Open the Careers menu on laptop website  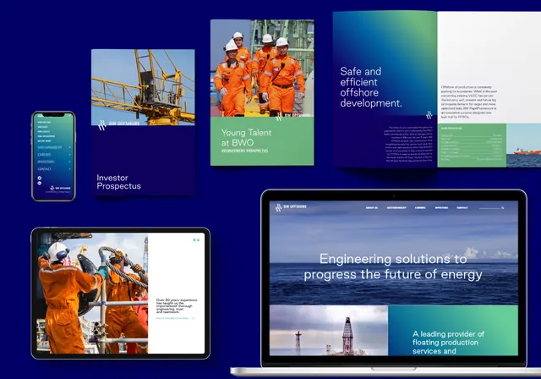tap(420, 208)
